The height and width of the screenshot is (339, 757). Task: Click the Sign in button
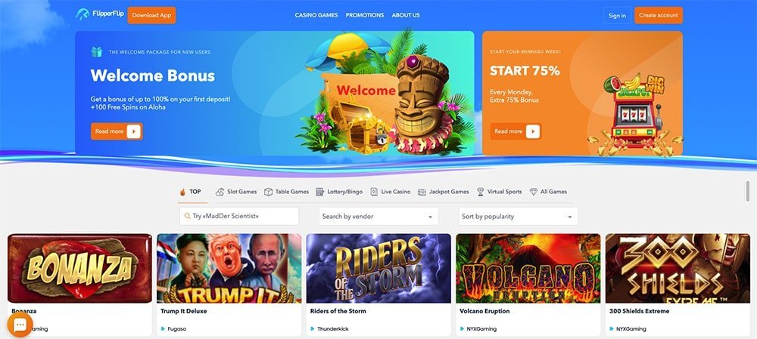617,15
